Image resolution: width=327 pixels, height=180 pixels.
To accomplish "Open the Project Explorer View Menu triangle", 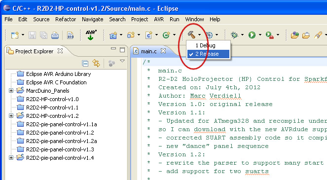I will click(122, 61).
